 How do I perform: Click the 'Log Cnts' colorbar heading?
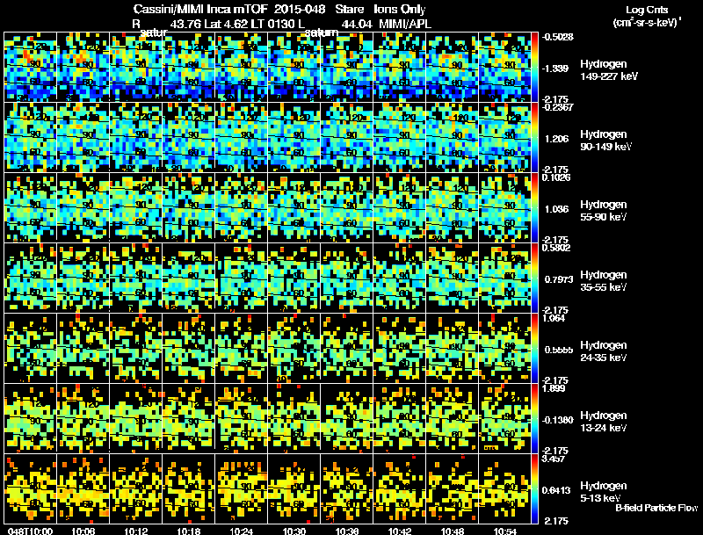pyautogui.click(x=647, y=10)
